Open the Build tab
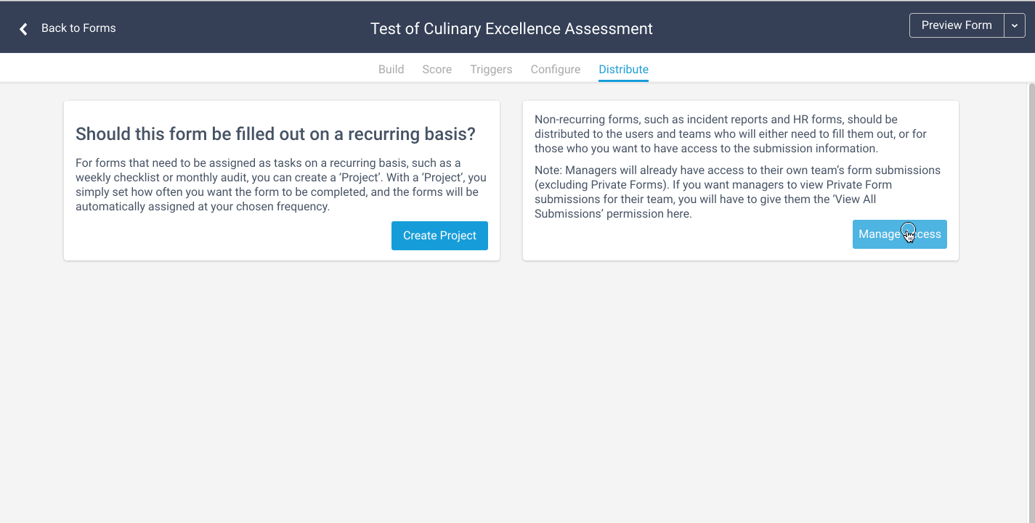This screenshot has height=523, width=1035. point(391,69)
